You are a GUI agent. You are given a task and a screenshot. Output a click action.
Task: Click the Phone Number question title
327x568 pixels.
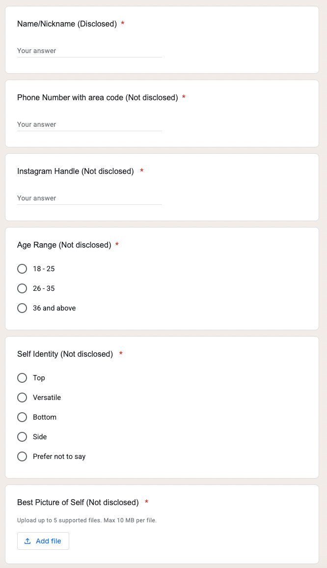pos(97,97)
